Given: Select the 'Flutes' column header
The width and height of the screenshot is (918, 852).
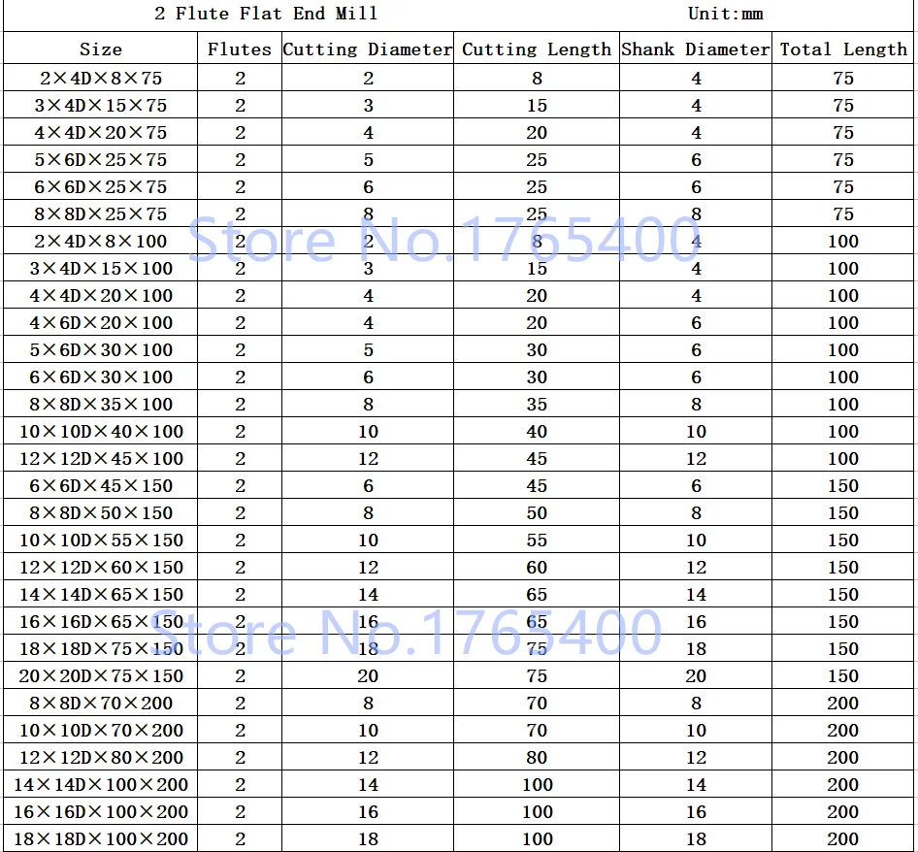Looking at the screenshot, I should pyautogui.click(x=240, y=49).
